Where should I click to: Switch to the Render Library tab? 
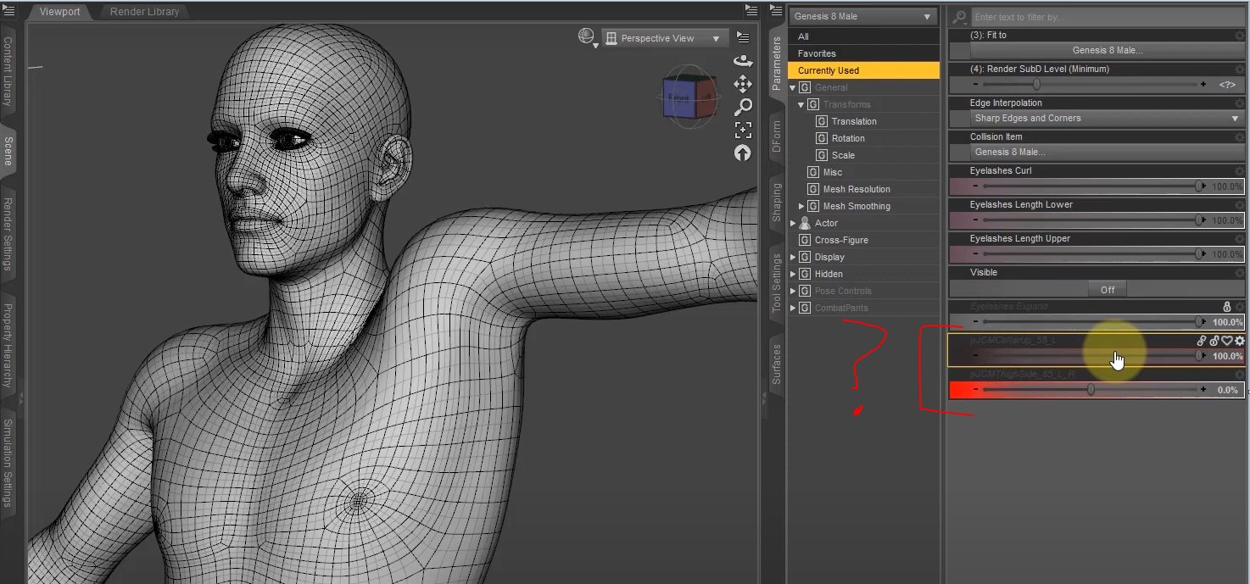(144, 12)
